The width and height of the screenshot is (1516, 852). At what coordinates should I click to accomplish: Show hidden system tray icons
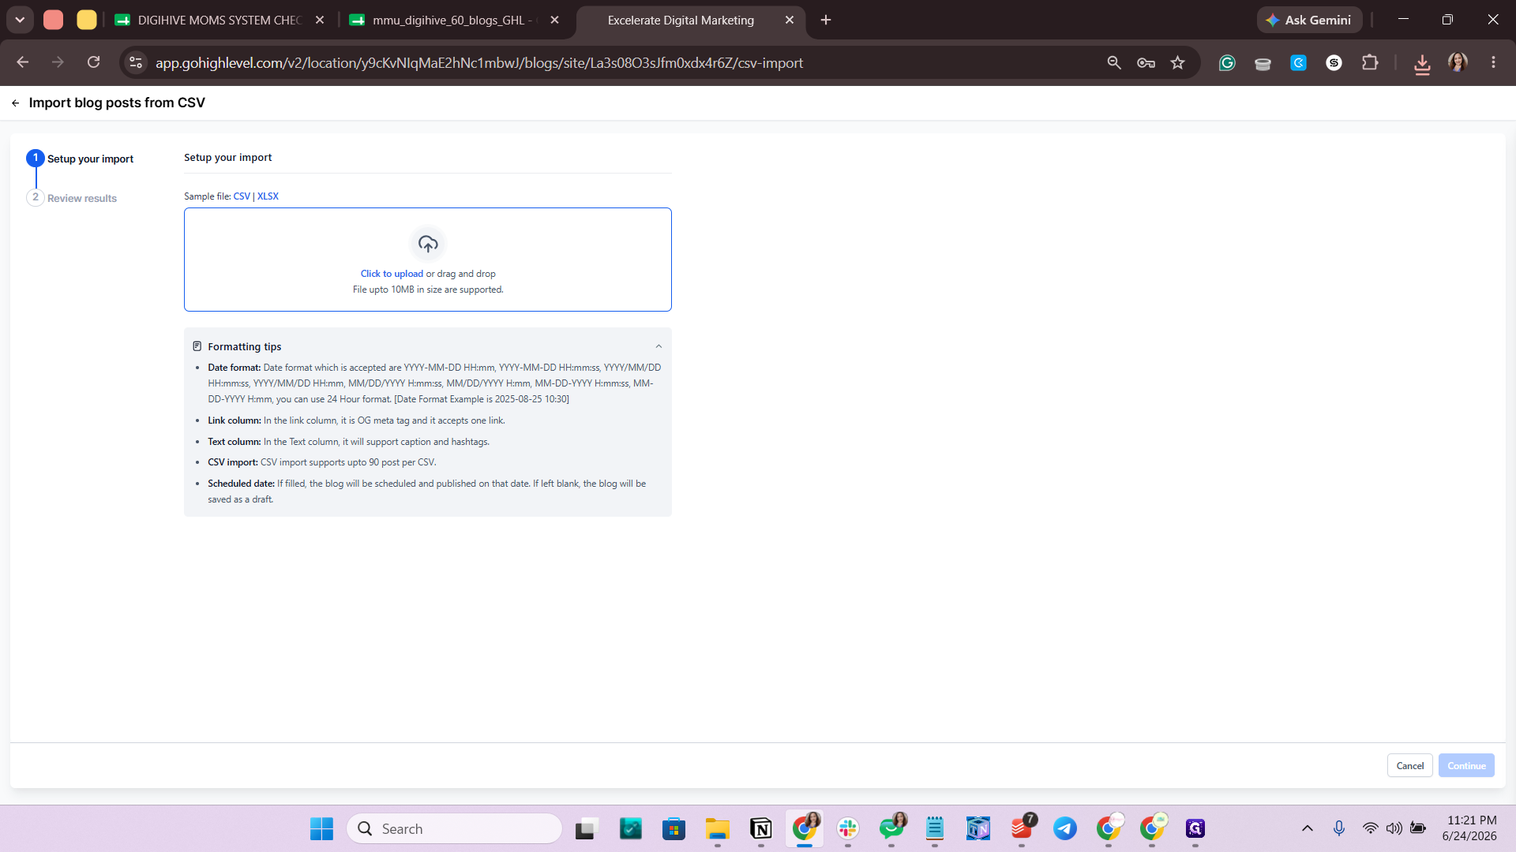click(1308, 828)
